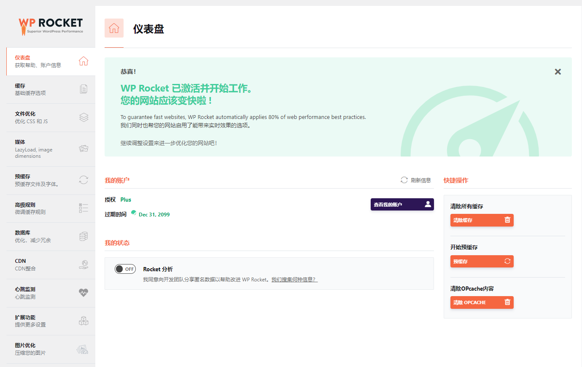Image resolution: width=582 pixels, height=367 pixels.
Task: Open the 扩展功能 add-ons section
Action: point(51,321)
